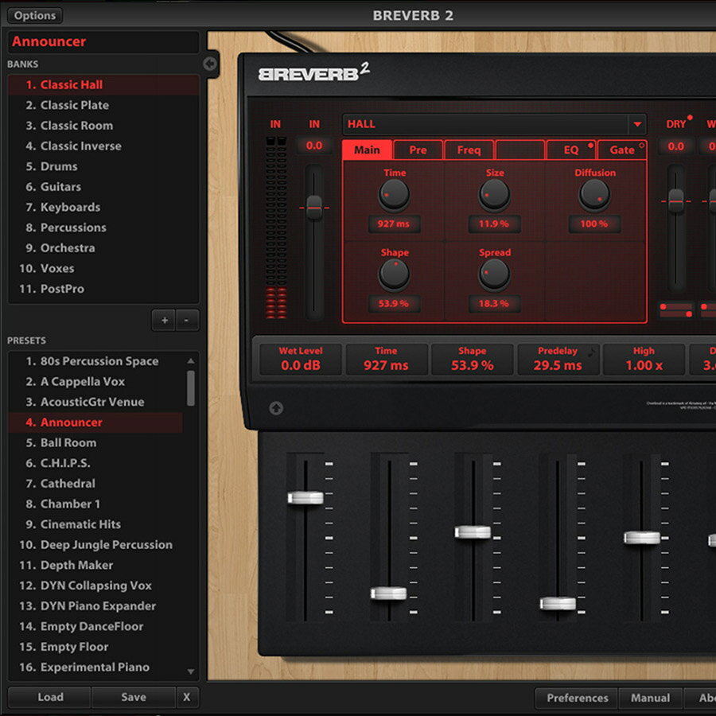Toggle the DRY red indicator dot
Viewport: 716px width, 716px height.
[x=690, y=118]
